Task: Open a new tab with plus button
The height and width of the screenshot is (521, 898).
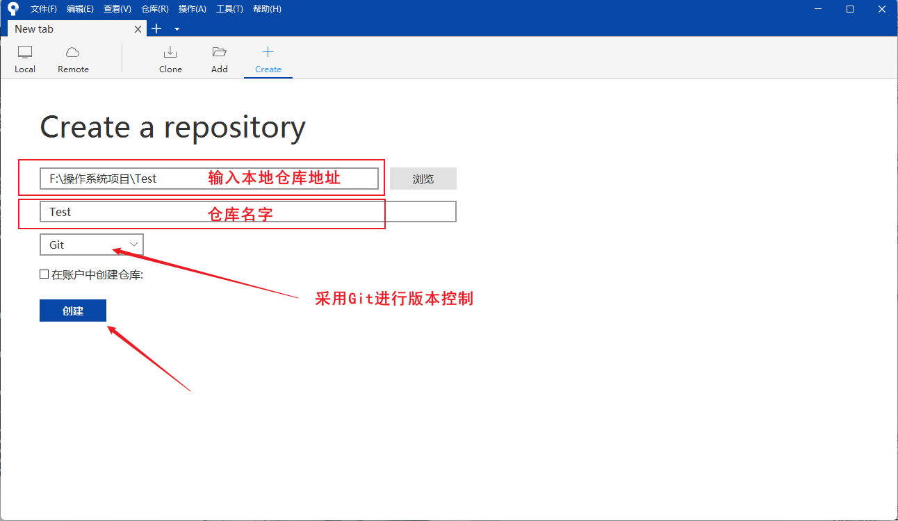Action: 156,28
